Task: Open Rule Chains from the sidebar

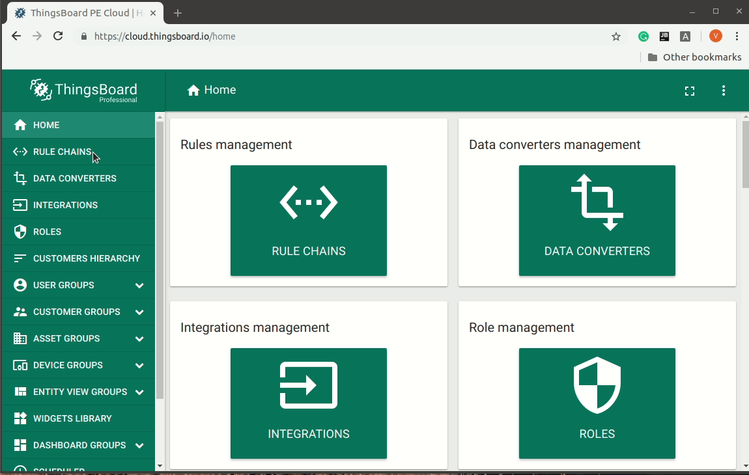Action: point(62,152)
